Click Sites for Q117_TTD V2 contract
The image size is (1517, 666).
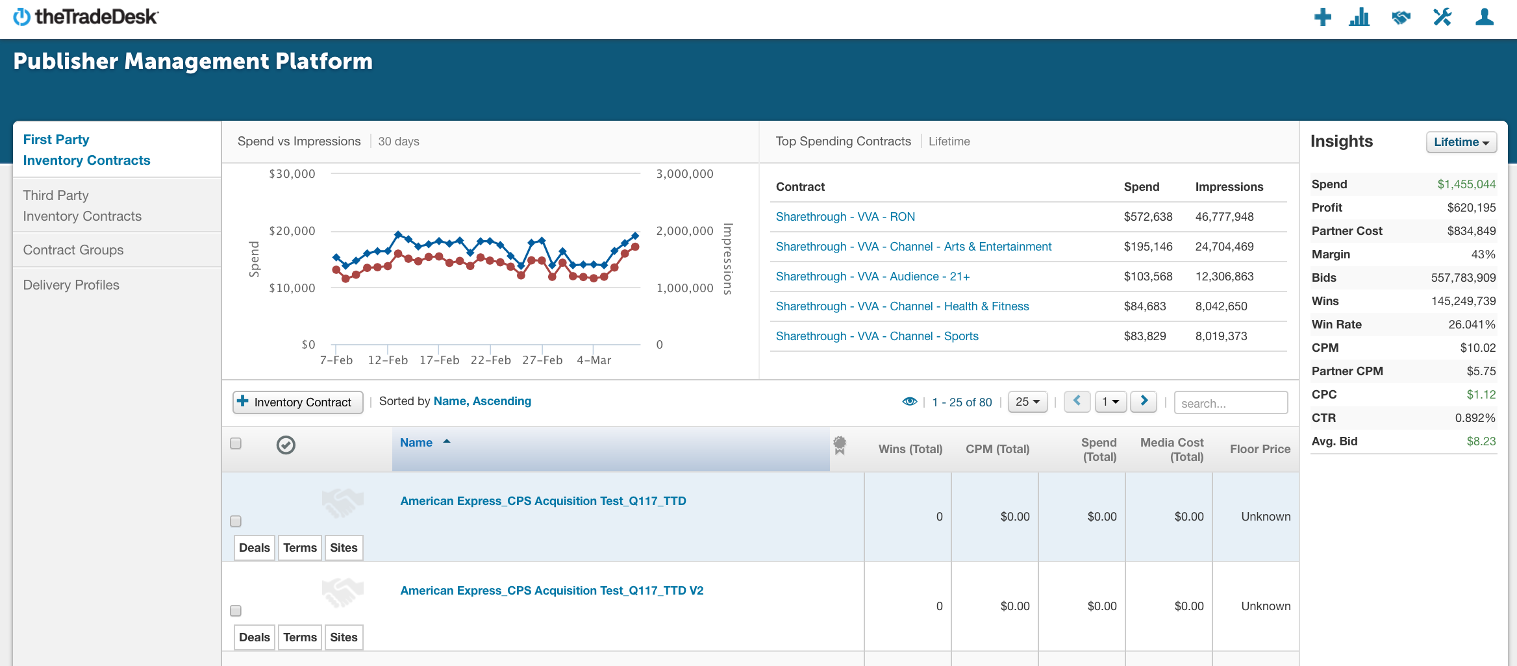pos(344,637)
